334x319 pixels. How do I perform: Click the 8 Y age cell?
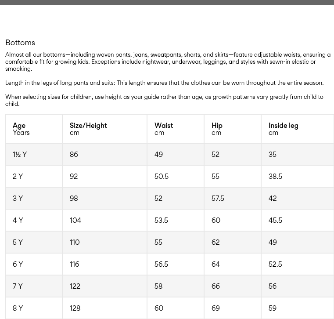[18, 308]
